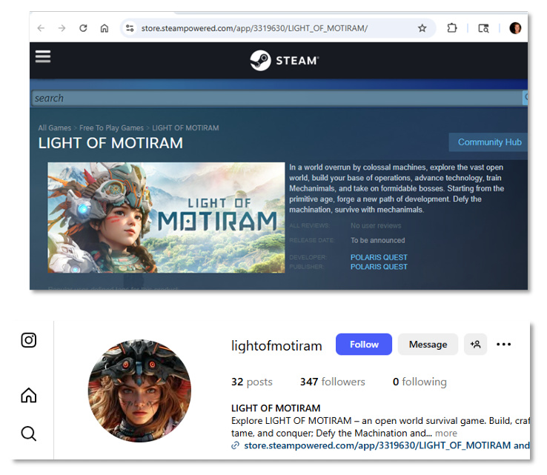Click the Steam search field

(x=277, y=98)
